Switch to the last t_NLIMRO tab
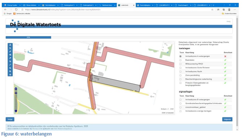The image size is (242, 138). tap(202, 5)
